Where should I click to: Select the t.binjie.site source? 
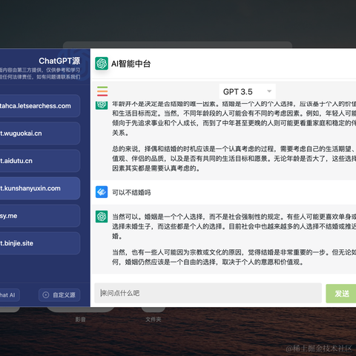click(x=40, y=243)
